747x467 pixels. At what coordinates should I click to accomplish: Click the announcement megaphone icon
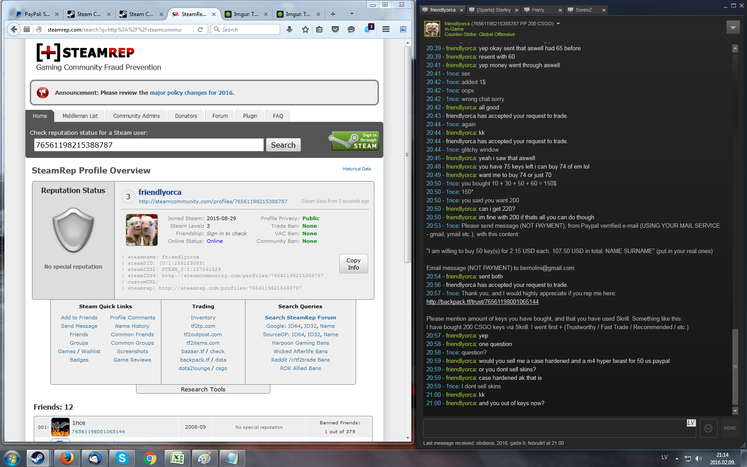43,93
